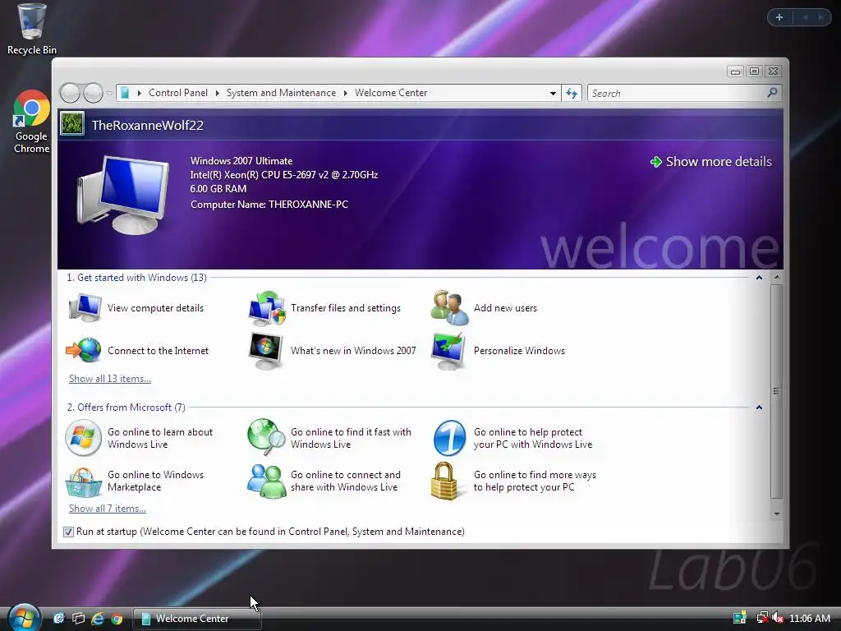Expand the arrow after System and Maintenance
841x631 pixels.
tap(346, 93)
